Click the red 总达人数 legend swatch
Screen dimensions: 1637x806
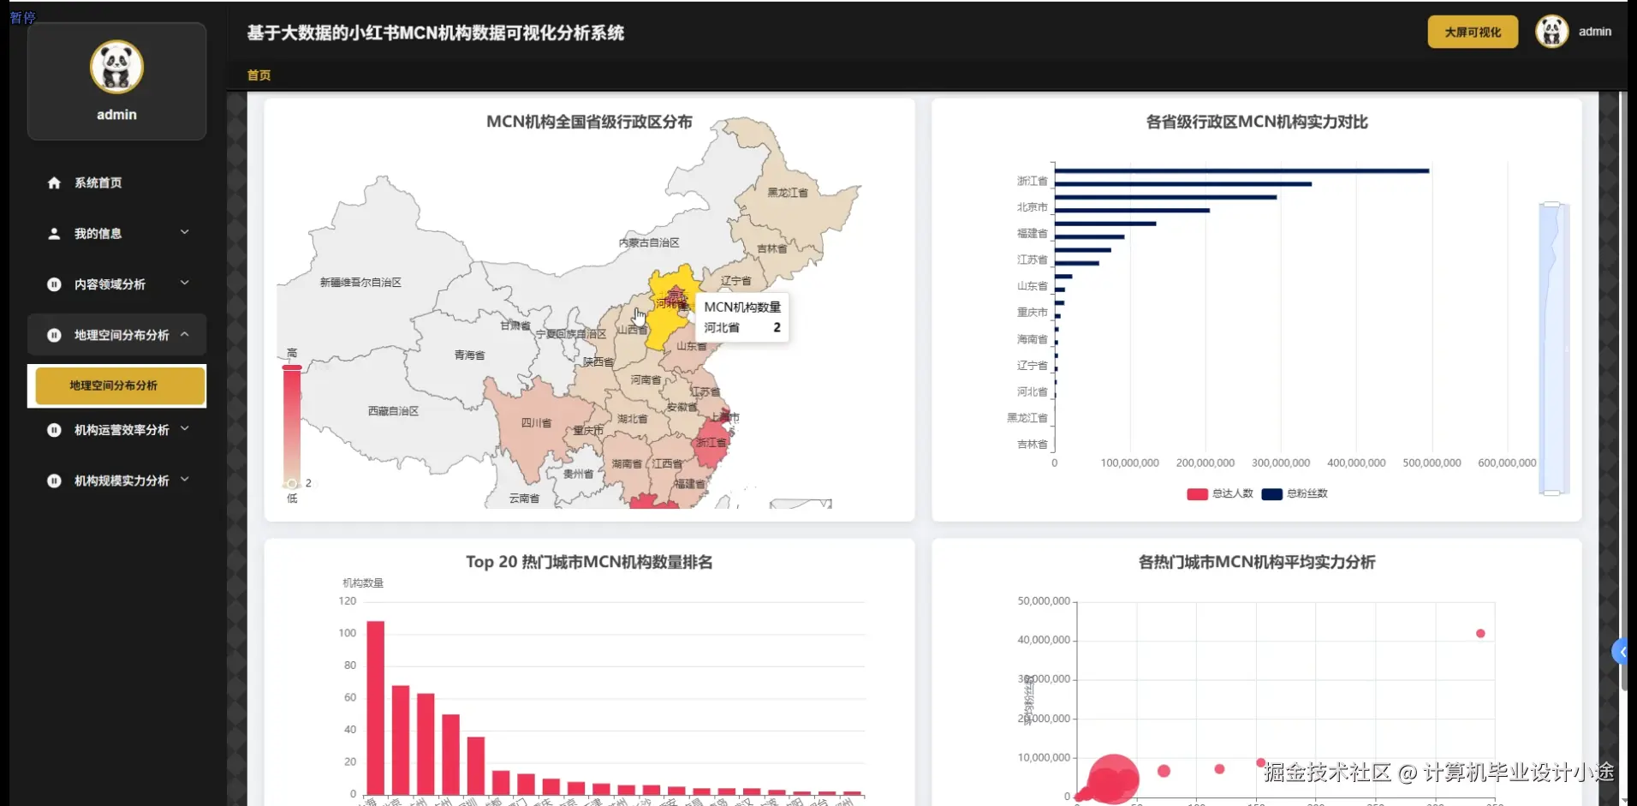1197,494
